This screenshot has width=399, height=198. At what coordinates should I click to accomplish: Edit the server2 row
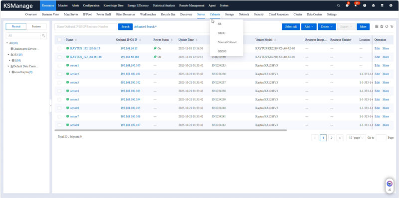[x=377, y=74]
